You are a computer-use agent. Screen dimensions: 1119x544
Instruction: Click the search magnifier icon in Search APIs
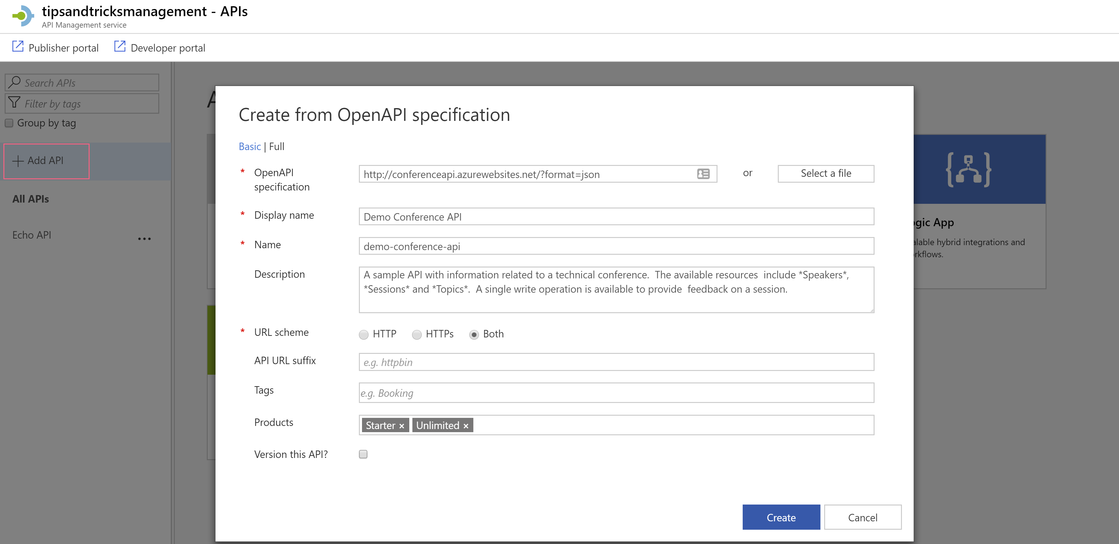(x=15, y=82)
